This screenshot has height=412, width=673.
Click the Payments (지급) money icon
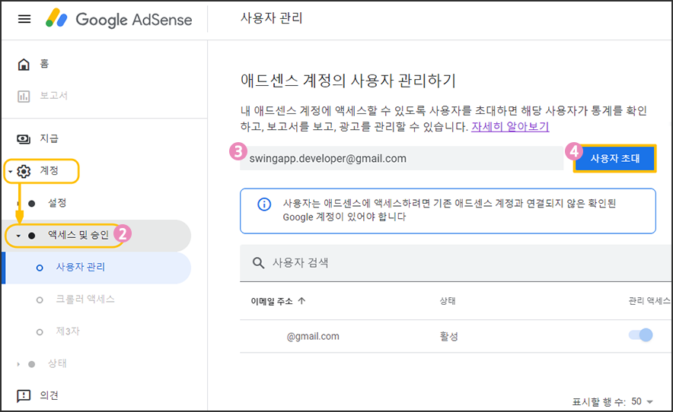[x=24, y=138]
